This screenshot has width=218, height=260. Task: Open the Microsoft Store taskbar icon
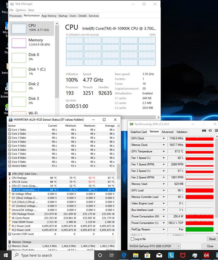147,255
